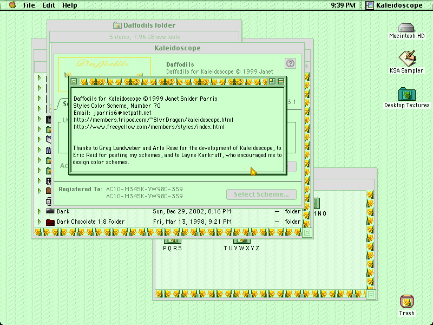Viewport: 433px width, 325px height.
Task: Click the Registered To label
Action: pos(80,189)
